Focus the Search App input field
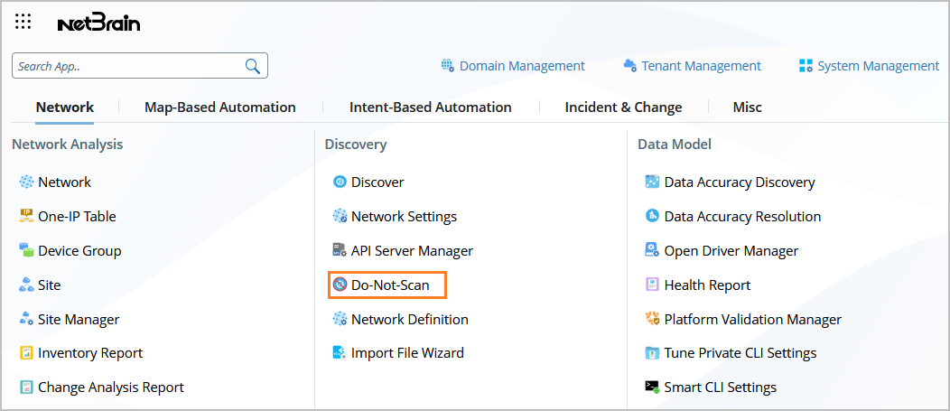This screenshot has width=950, height=411. click(126, 66)
